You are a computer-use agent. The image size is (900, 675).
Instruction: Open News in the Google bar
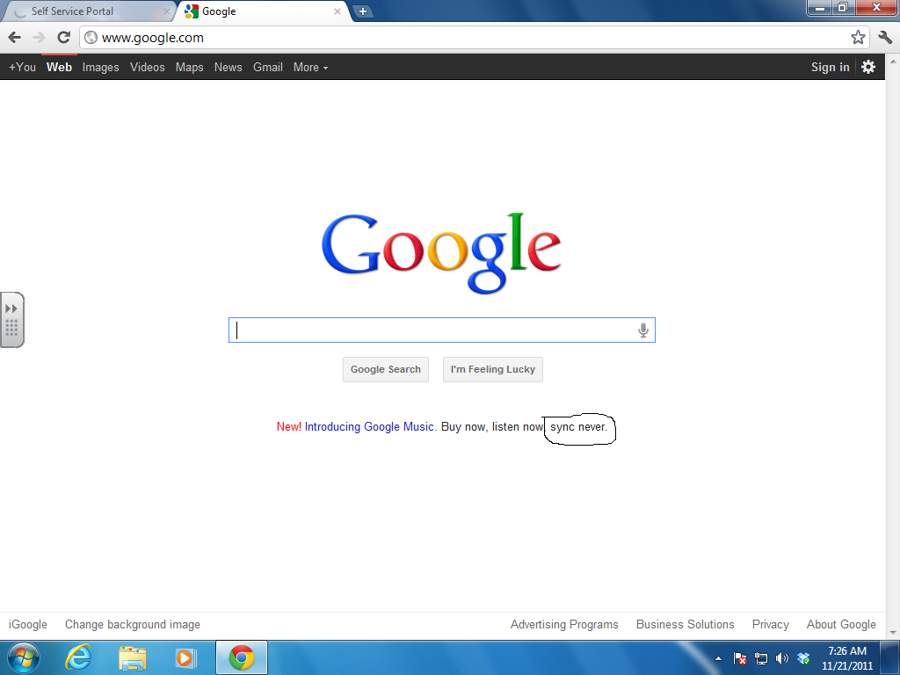coord(228,67)
